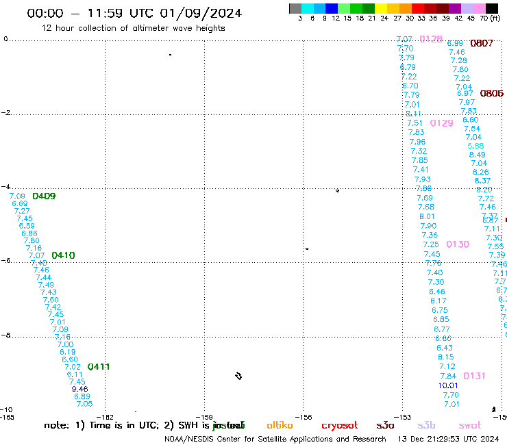
Task: Select maroon pass label 0807
Action: point(482,43)
